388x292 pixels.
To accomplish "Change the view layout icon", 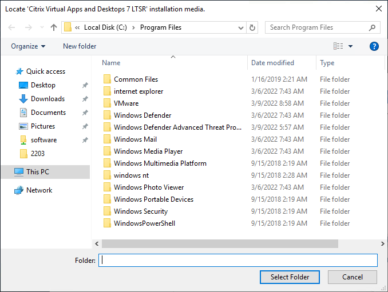I will (x=338, y=46).
